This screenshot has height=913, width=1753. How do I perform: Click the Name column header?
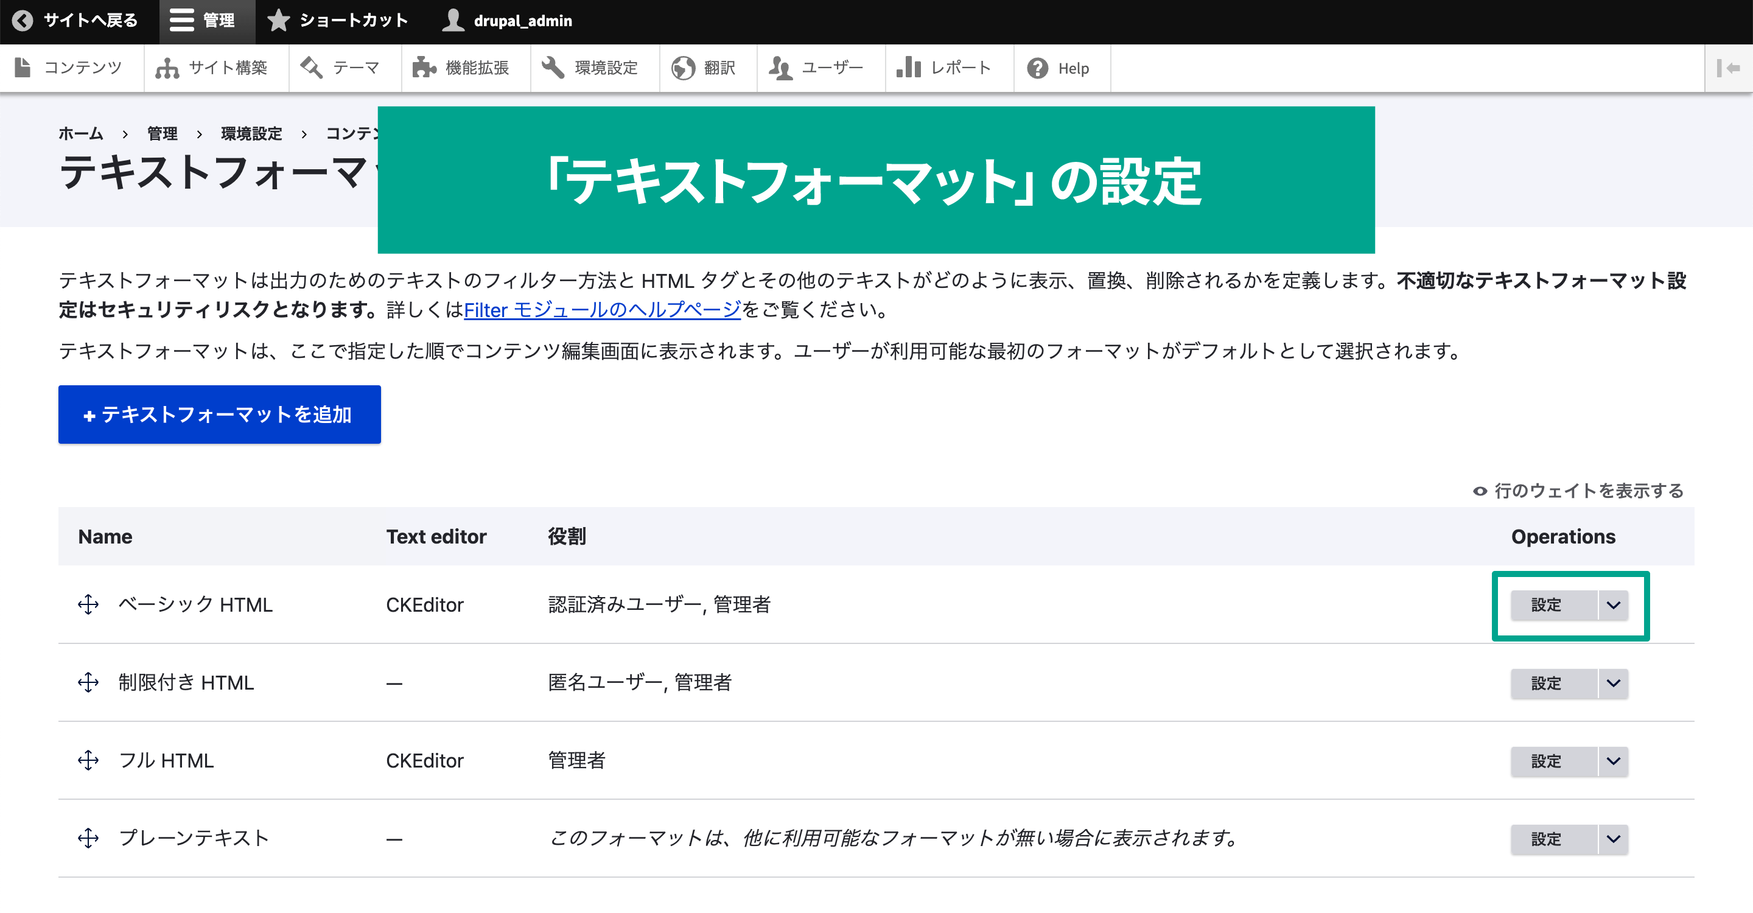pos(105,537)
